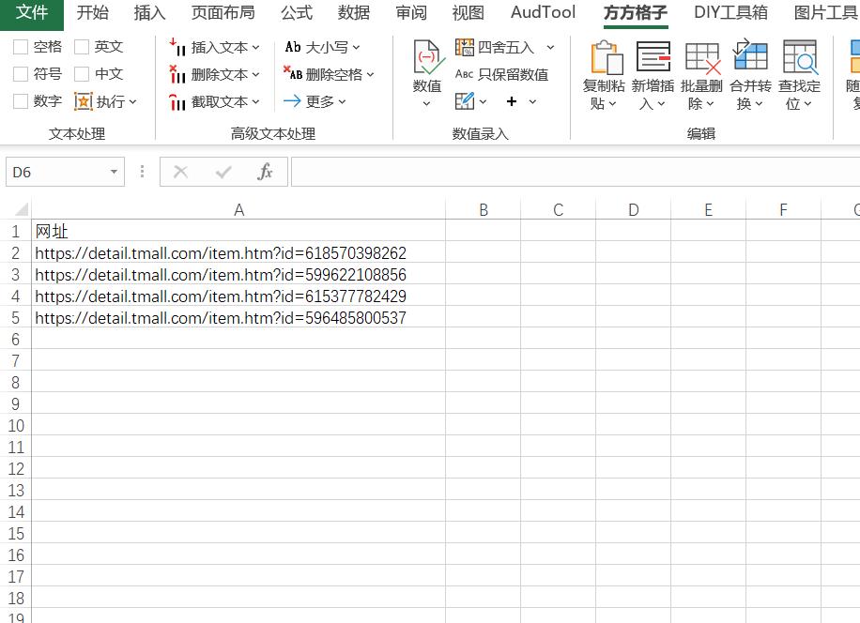The image size is (860, 623).
Task: Click the 数值 document icon
Action: [x=427, y=57]
